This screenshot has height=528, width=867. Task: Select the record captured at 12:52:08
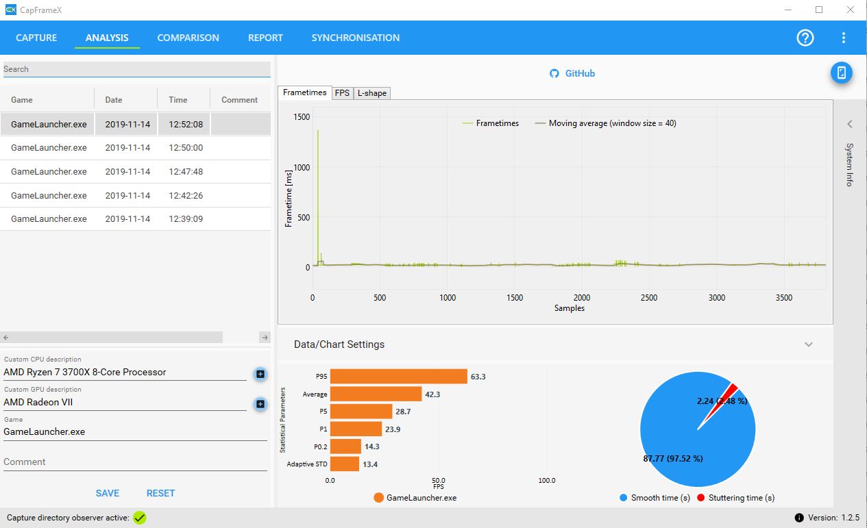coord(135,124)
